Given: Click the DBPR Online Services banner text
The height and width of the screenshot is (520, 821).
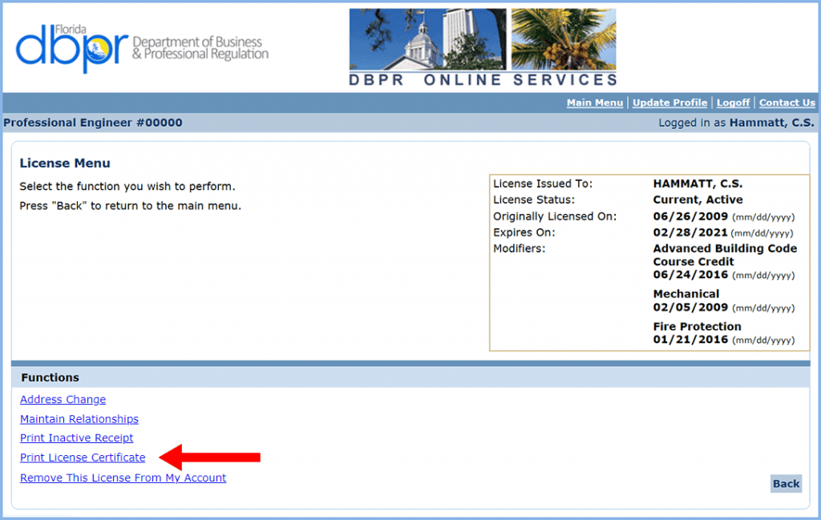Looking at the screenshot, I should point(483,80).
